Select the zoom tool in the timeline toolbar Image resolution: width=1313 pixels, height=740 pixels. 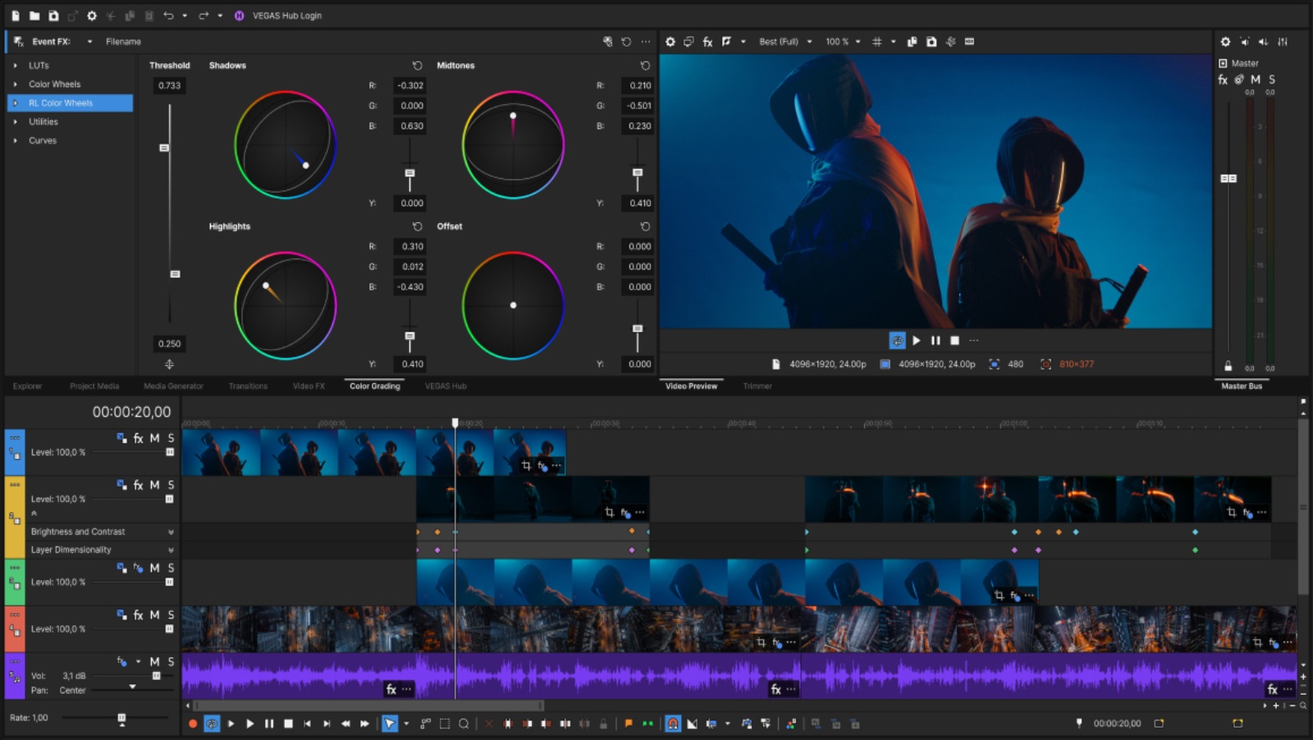pyautogui.click(x=463, y=724)
